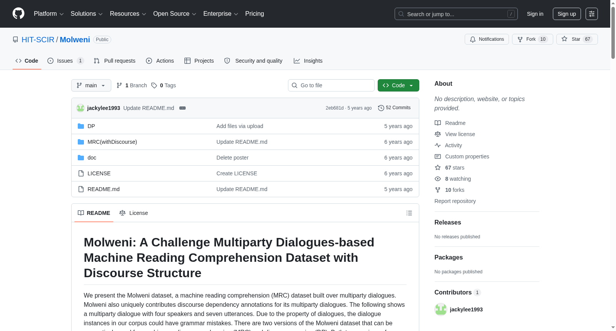
Task: Click the branch icon beside 1 Branch
Action: (x=119, y=85)
